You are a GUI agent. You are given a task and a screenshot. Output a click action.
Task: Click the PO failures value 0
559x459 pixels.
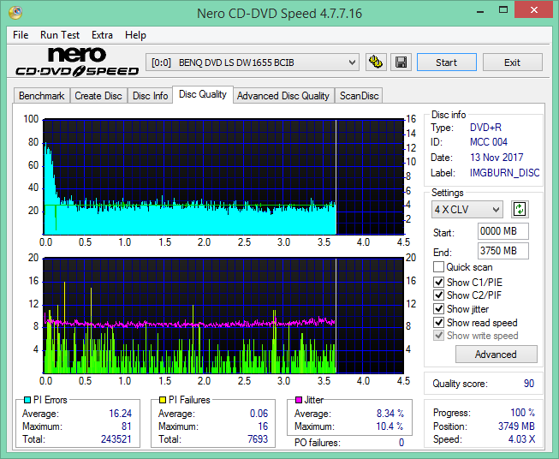click(401, 443)
